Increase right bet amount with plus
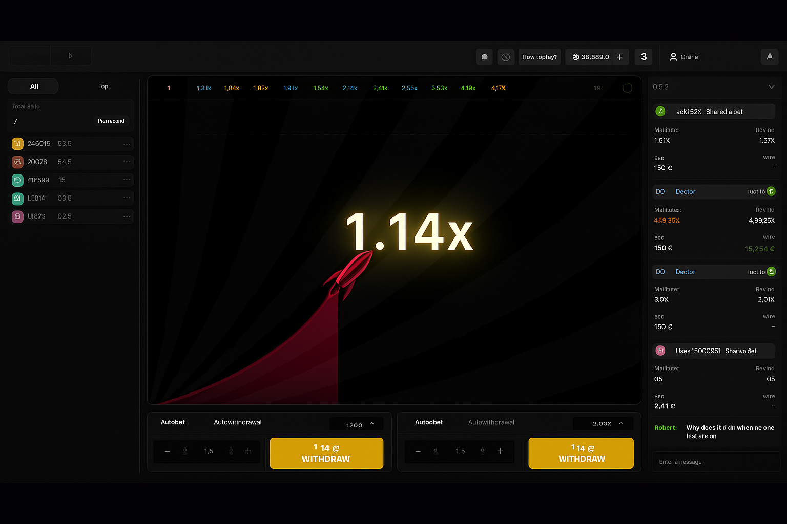The image size is (787, 524). (500, 451)
